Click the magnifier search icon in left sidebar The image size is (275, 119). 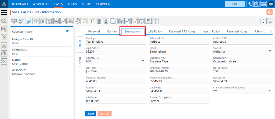[4, 21]
